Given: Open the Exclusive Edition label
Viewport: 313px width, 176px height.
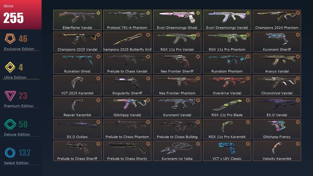Looking at the screenshot, I should [19, 49].
